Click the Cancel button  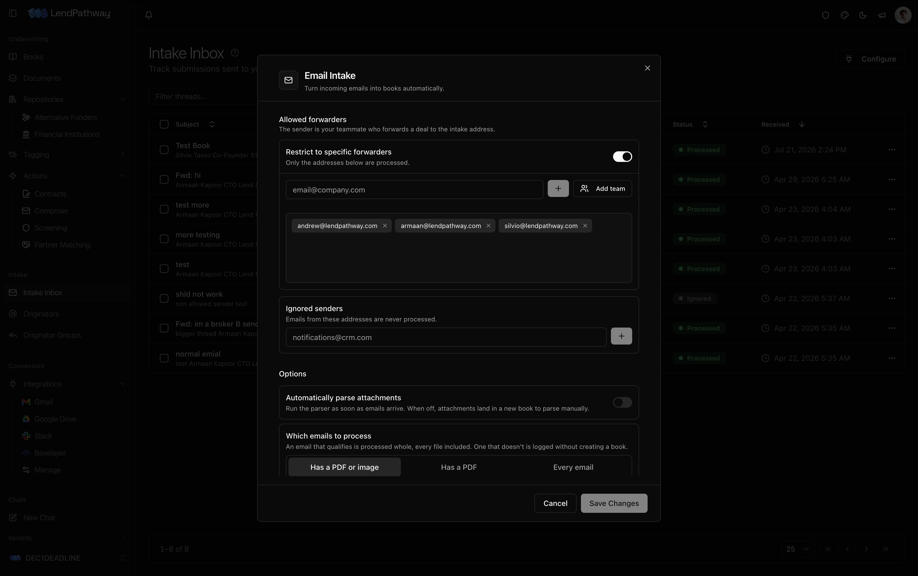[x=555, y=503]
